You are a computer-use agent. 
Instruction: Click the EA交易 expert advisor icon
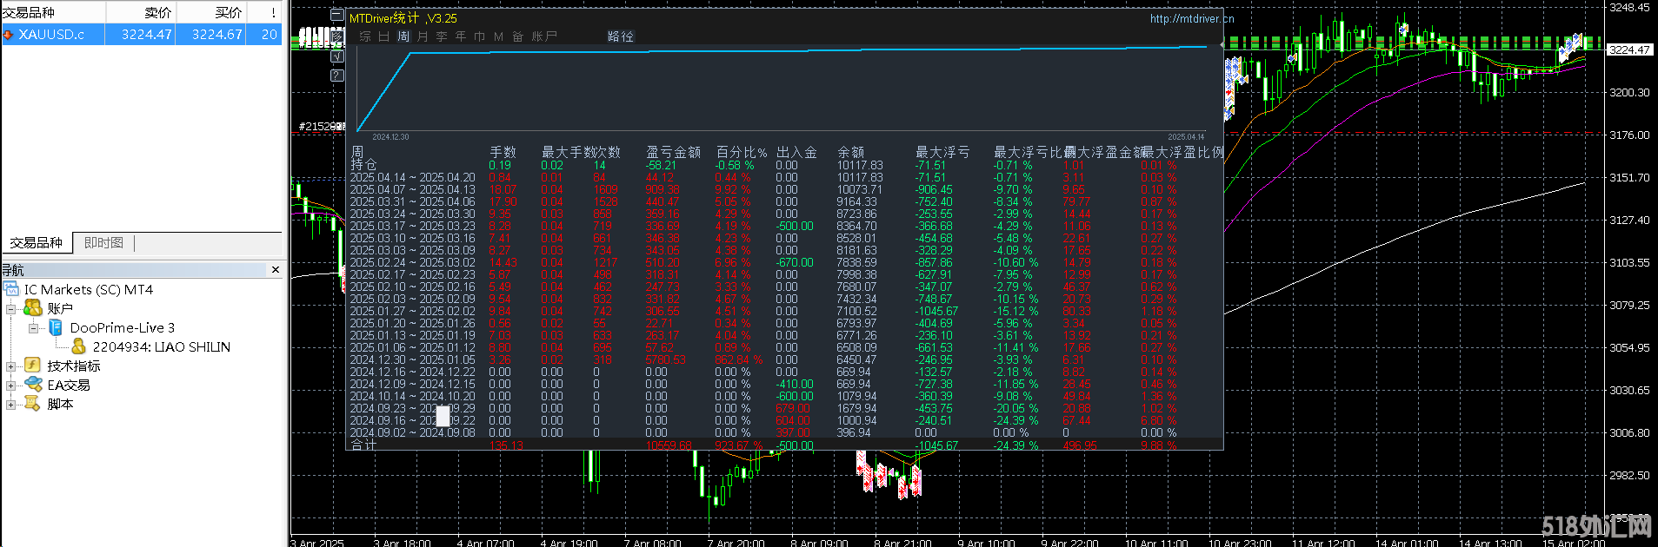pyautogui.click(x=33, y=385)
